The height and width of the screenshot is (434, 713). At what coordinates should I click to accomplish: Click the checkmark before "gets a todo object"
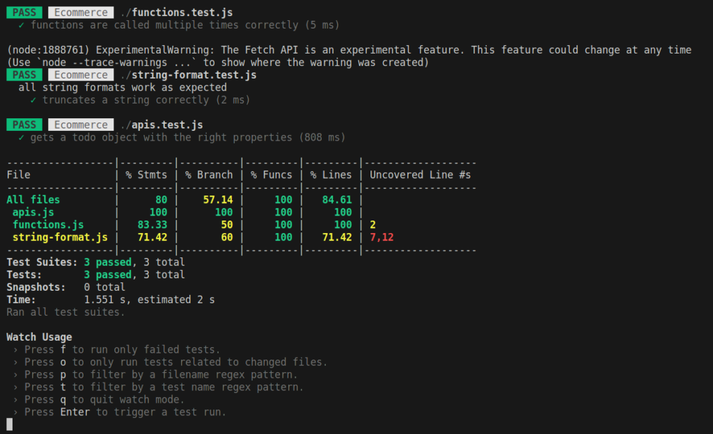22,138
